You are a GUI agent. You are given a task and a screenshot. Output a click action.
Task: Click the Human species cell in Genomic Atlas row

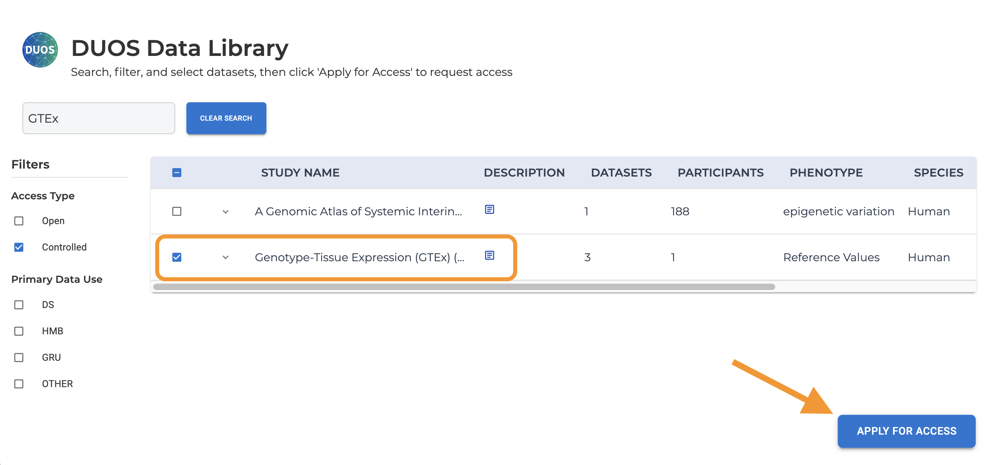point(929,211)
